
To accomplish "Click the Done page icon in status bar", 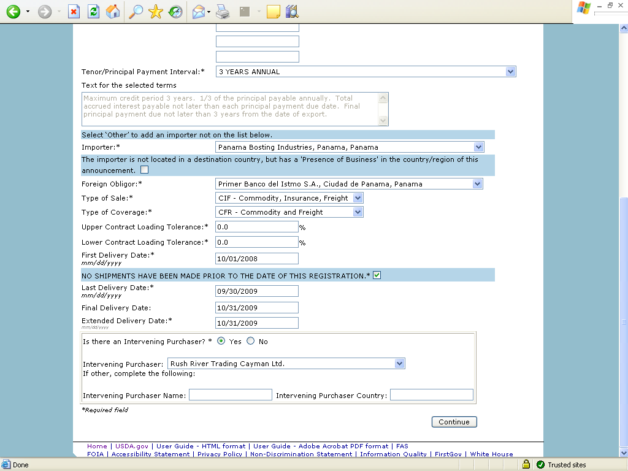I will click(x=6, y=465).
